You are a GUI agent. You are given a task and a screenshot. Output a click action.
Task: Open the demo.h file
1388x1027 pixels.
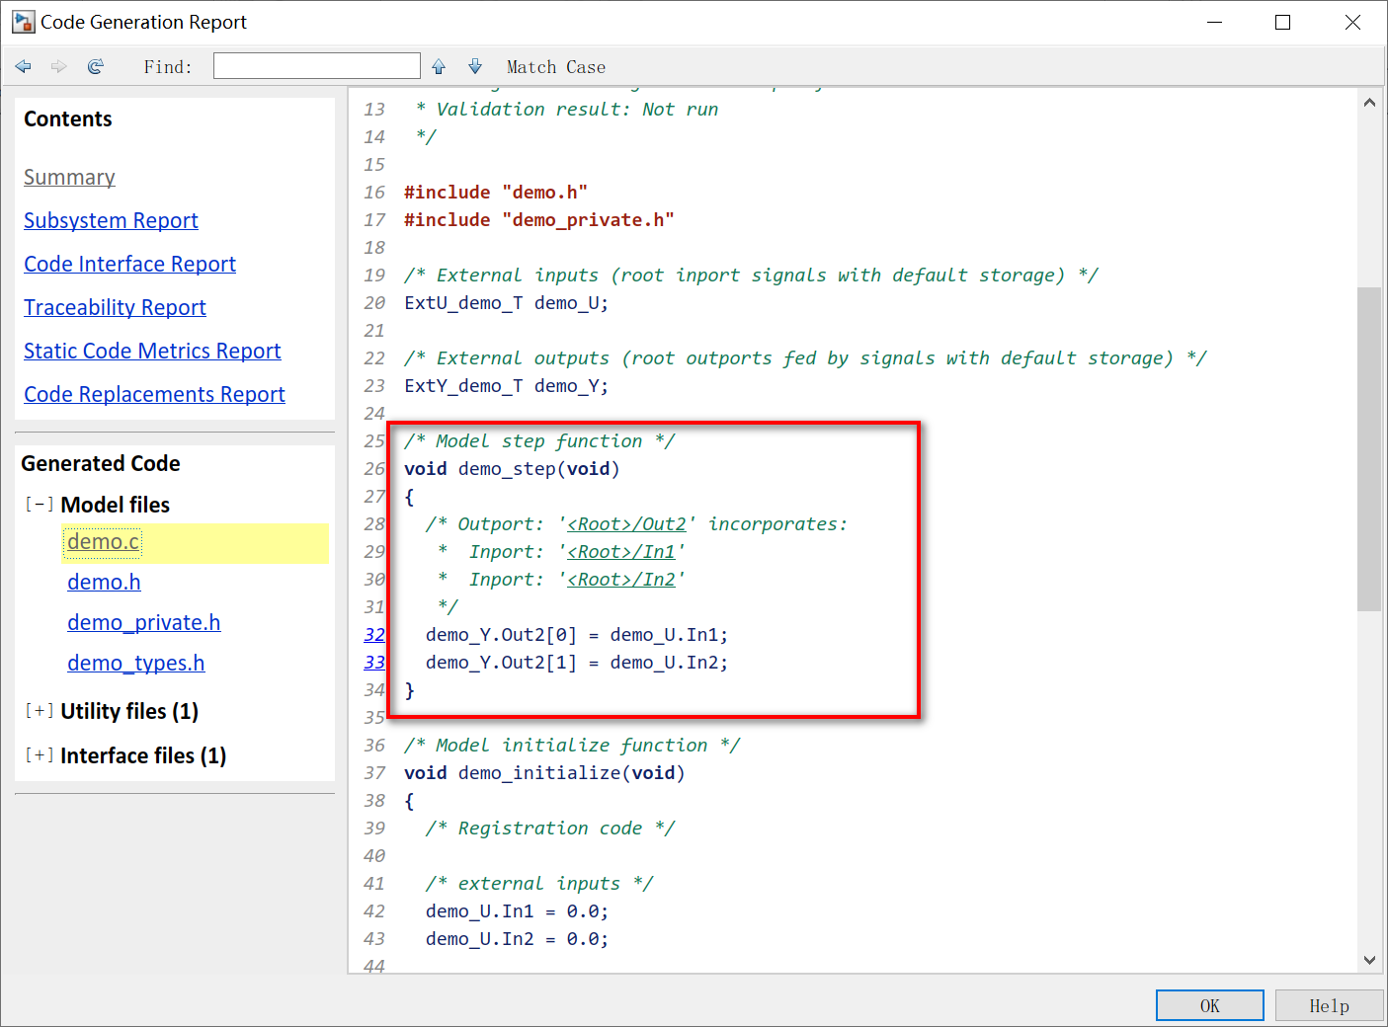coord(104,583)
